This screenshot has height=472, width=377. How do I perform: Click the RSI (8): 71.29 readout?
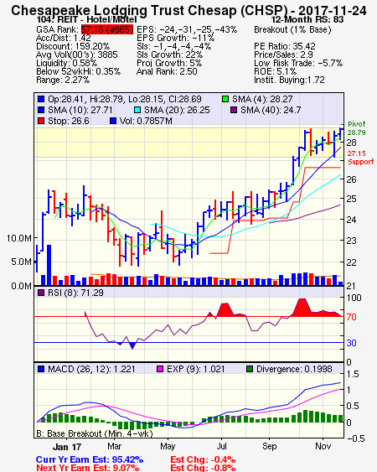point(75,293)
